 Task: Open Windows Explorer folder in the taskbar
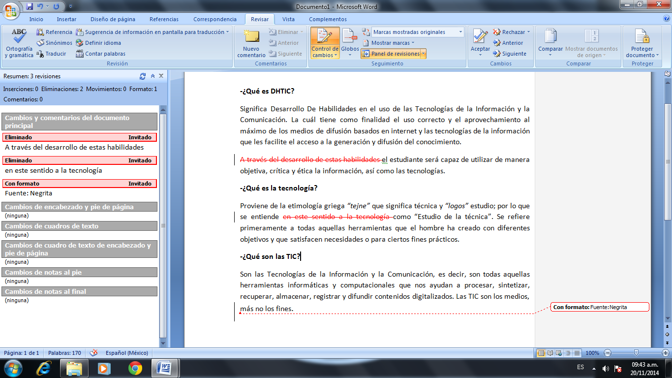pyautogui.click(x=74, y=368)
